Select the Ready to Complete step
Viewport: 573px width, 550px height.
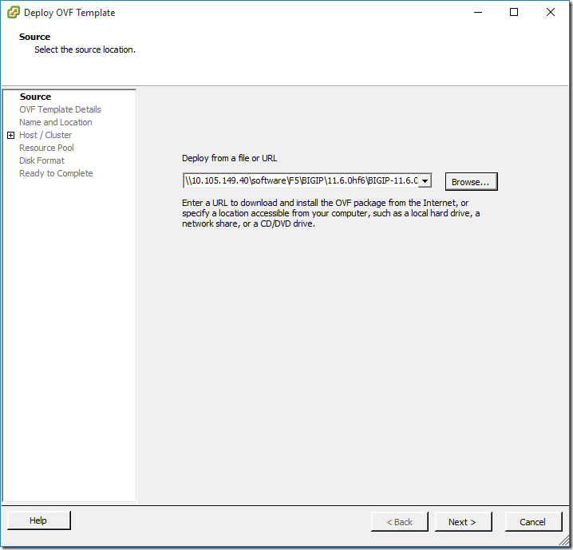[x=56, y=173]
